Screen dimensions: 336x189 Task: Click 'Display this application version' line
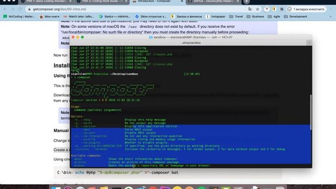151,126
